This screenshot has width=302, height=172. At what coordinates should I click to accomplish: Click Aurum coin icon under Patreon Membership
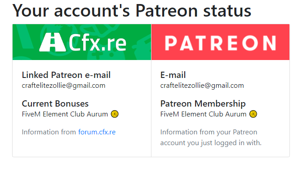click(253, 114)
